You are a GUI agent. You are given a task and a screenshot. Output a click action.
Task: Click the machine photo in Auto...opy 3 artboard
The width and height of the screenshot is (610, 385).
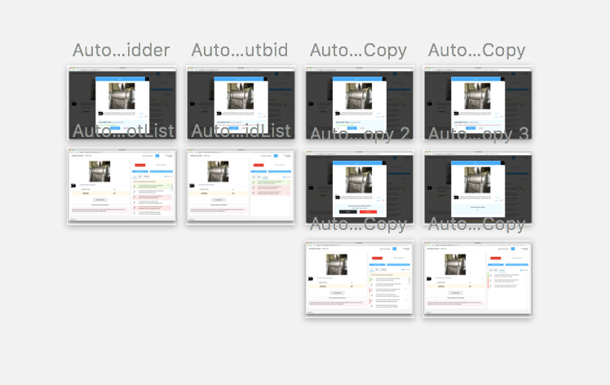pos(477,180)
